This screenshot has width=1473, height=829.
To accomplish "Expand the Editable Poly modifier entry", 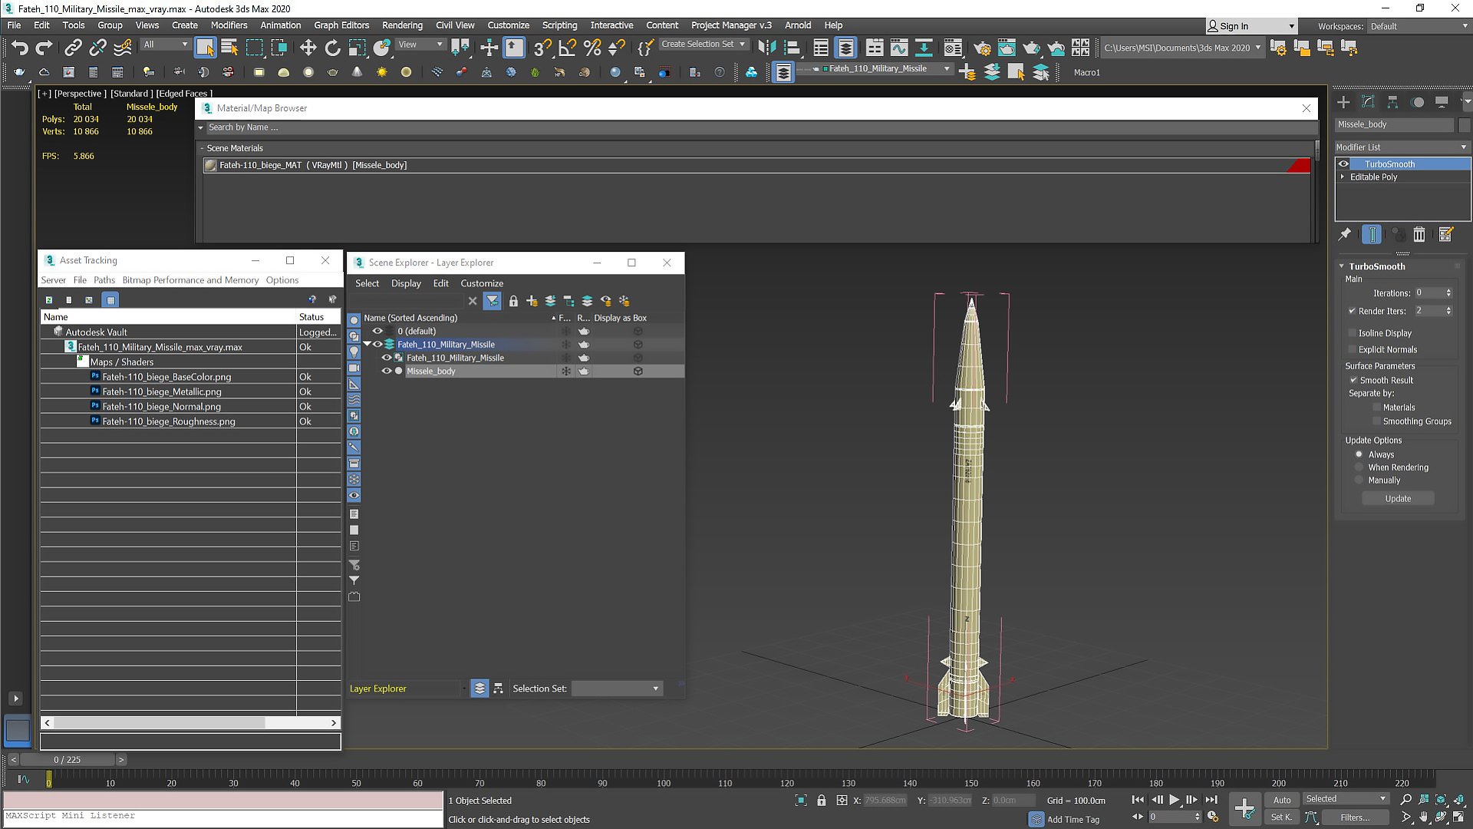I will [1343, 177].
